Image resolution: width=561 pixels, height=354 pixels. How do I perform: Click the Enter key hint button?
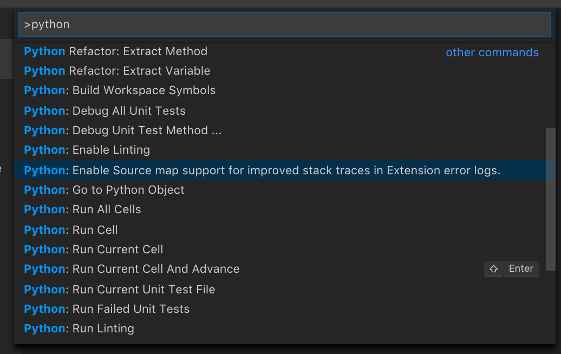click(521, 268)
